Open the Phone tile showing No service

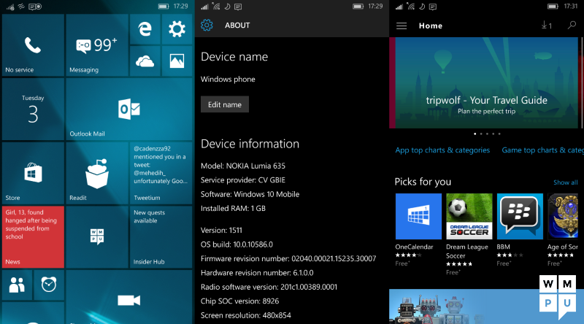(x=33, y=45)
